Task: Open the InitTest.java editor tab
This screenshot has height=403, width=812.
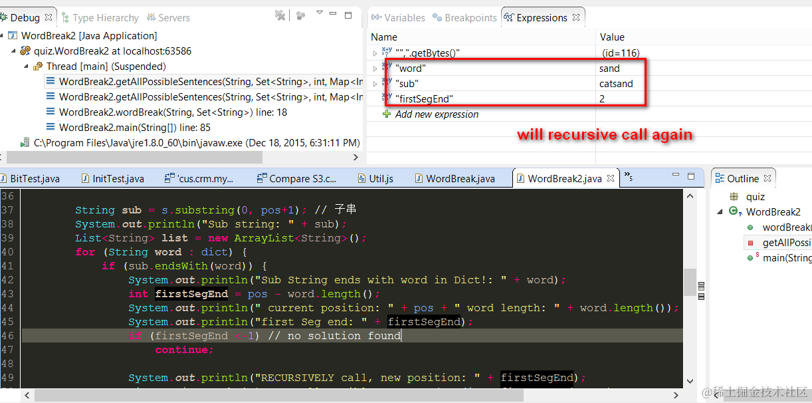Action: coord(112,178)
